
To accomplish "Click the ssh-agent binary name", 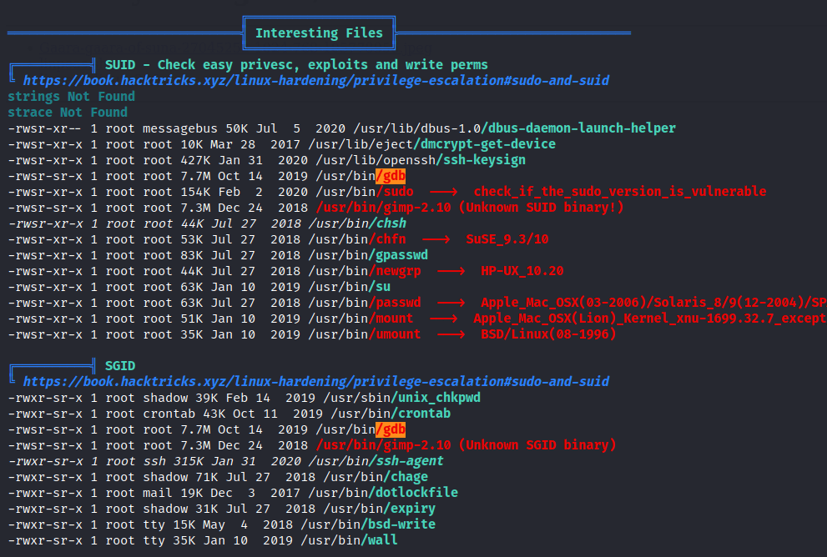I will point(409,461).
